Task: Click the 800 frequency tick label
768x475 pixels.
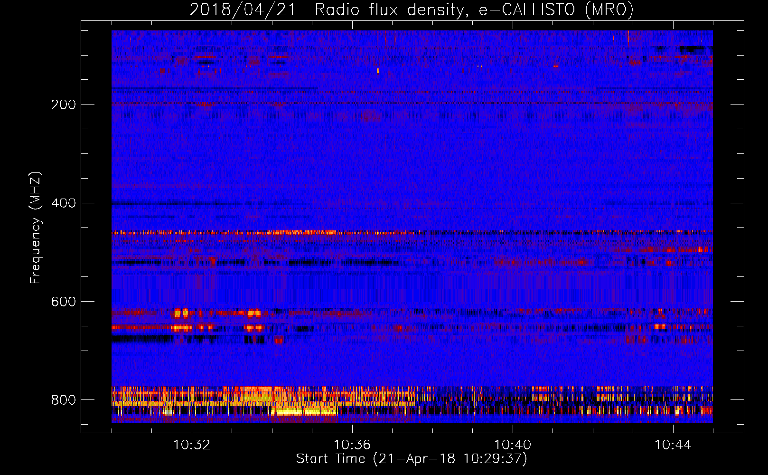Action: (x=64, y=400)
